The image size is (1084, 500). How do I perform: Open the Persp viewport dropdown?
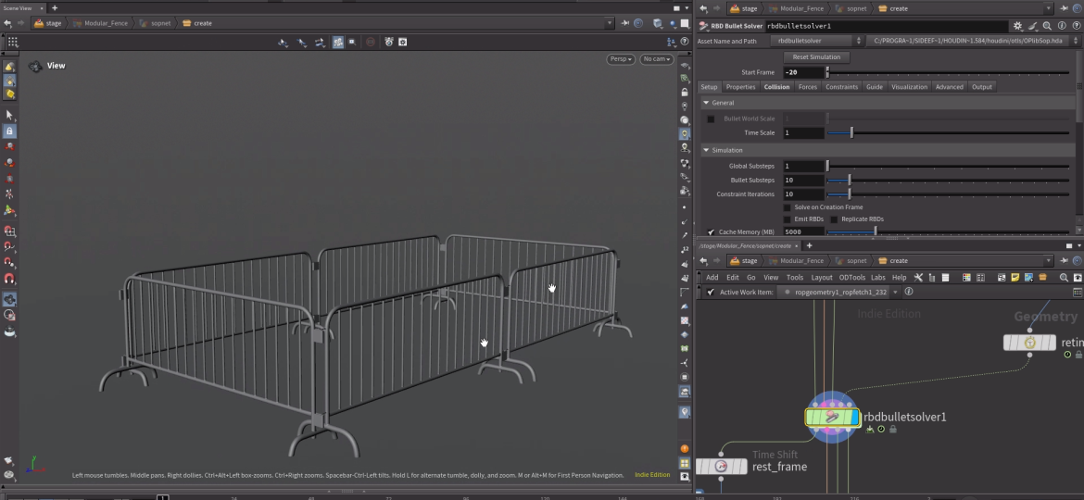(620, 59)
